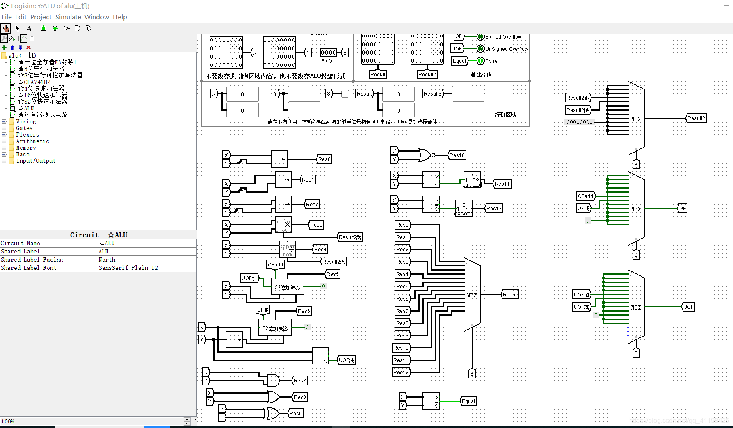Select the ☆CLA74182 circuit
733x428 pixels.
coord(34,82)
